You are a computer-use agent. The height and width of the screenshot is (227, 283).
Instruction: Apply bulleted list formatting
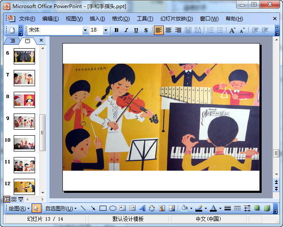[x=220, y=30]
